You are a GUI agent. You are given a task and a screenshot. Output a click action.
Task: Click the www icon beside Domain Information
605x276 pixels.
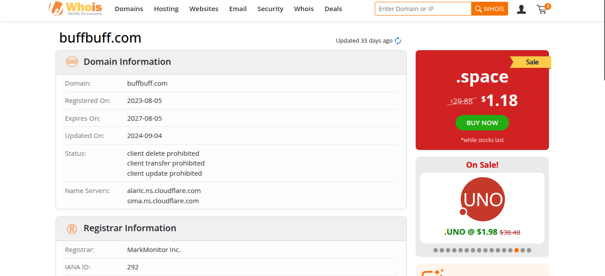72,62
